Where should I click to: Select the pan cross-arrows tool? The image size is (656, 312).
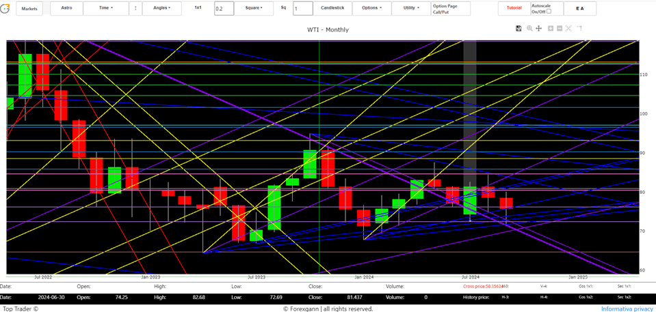click(x=539, y=28)
